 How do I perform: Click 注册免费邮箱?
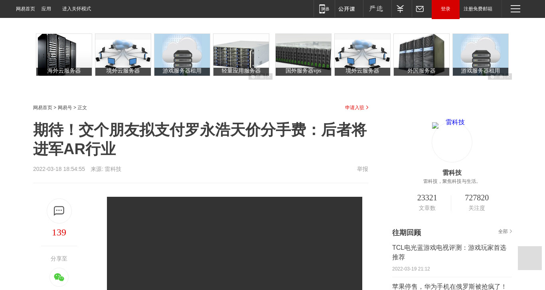(478, 9)
